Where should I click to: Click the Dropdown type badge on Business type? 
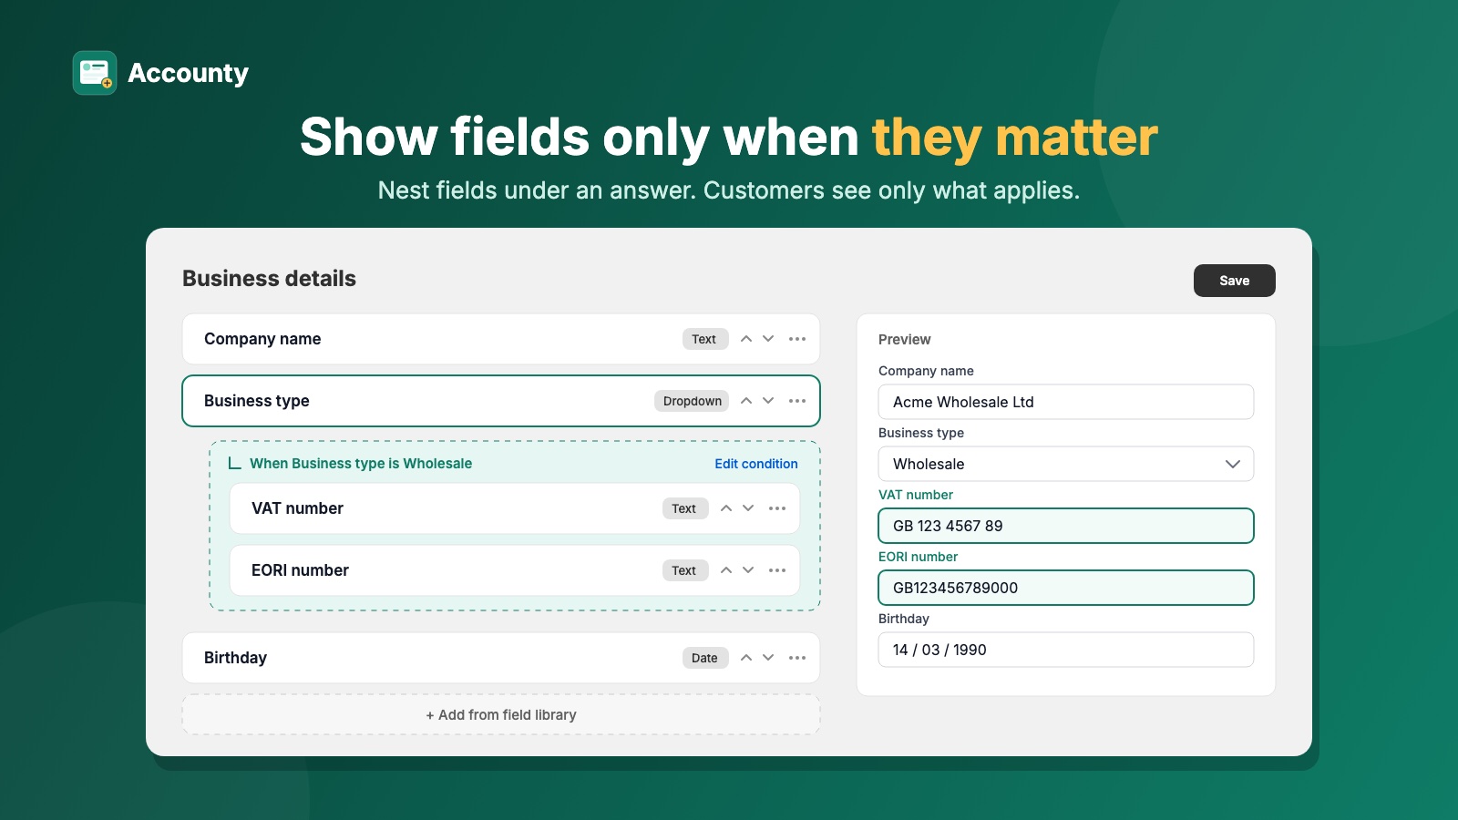692,401
